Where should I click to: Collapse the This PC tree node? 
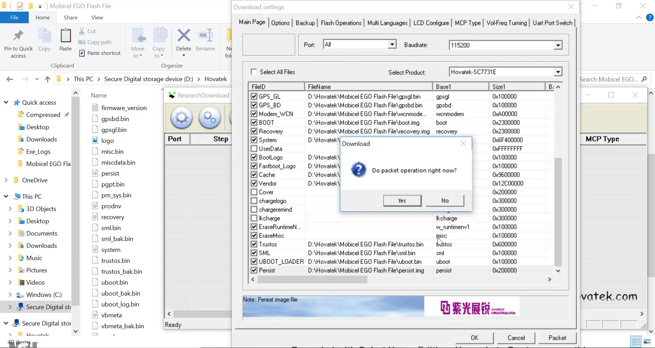coord(6,196)
